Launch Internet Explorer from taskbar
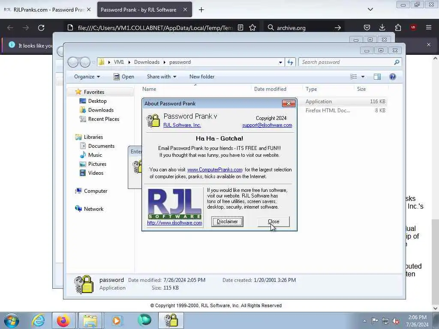The image size is (439, 329). click(x=38, y=320)
